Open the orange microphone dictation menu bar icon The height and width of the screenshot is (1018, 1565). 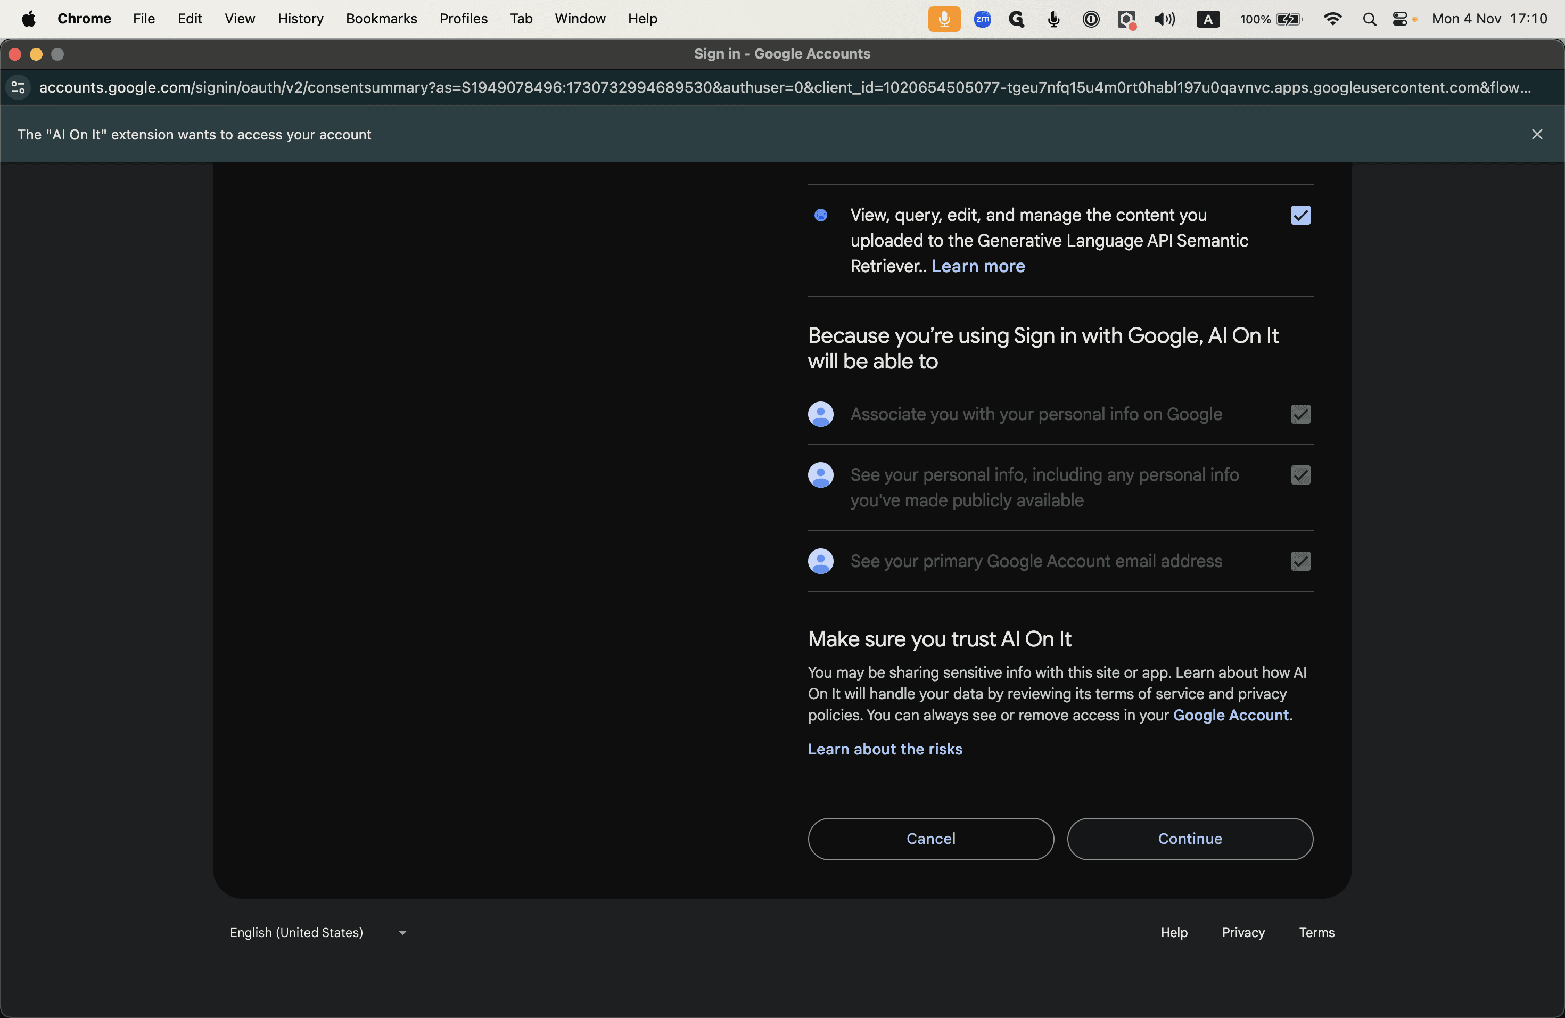[x=944, y=19]
